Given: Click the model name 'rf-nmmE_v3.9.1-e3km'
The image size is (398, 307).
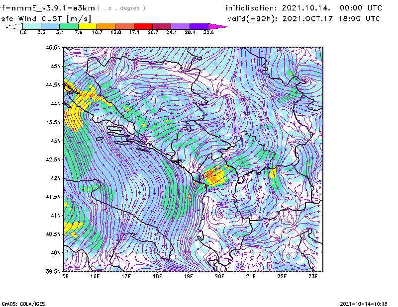Looking at the screenshot, I should pyautogui.click(x=47, y=8).
